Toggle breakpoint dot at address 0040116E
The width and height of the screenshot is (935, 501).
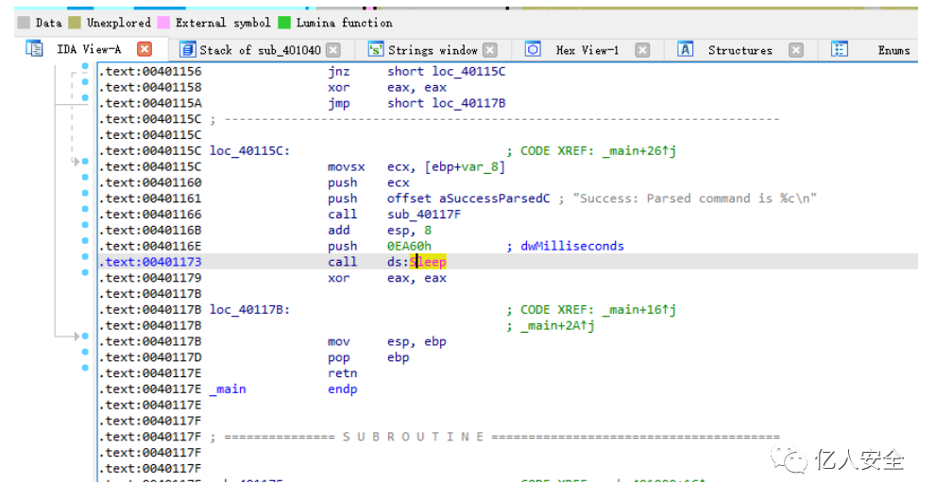[x=85, y=241]
